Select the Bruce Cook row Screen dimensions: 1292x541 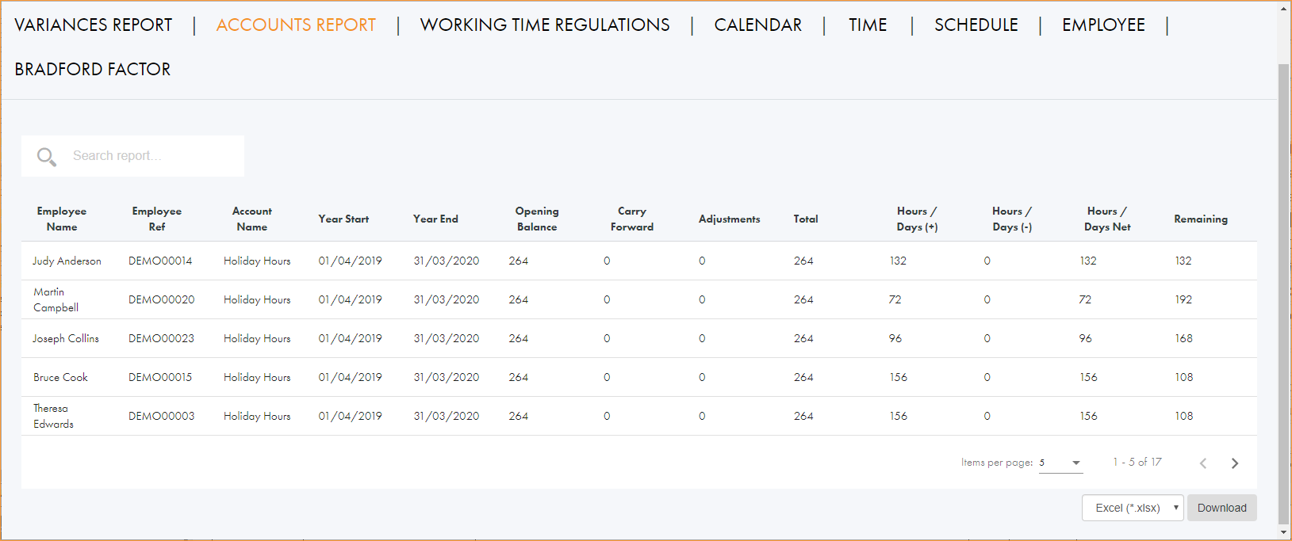61,378
